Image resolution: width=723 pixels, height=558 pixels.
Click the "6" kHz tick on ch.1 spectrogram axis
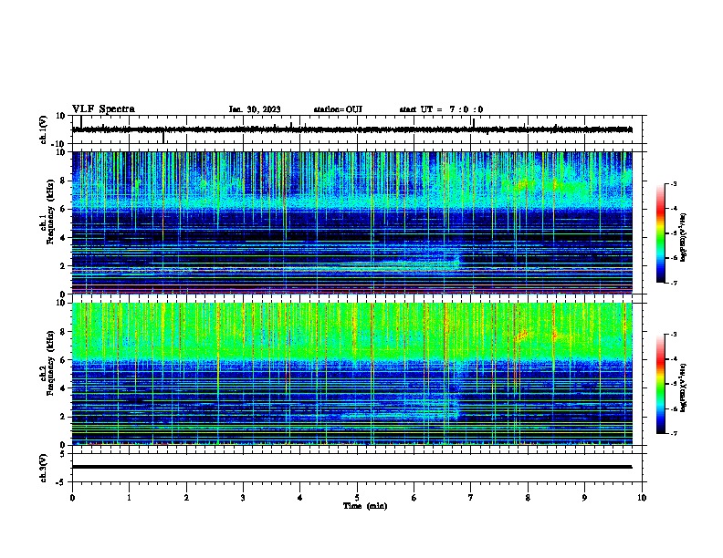(63, 210)
